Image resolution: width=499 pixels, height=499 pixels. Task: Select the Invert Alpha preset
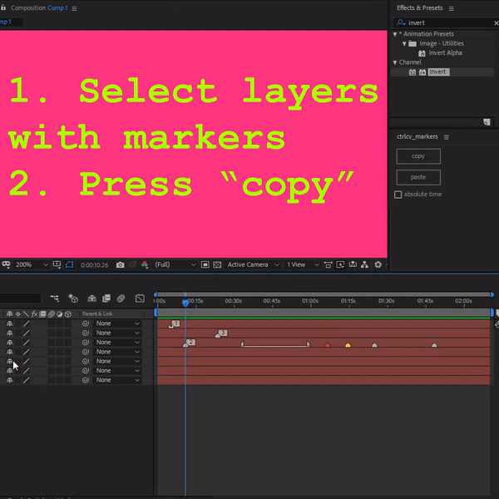(x=445, y=53)
